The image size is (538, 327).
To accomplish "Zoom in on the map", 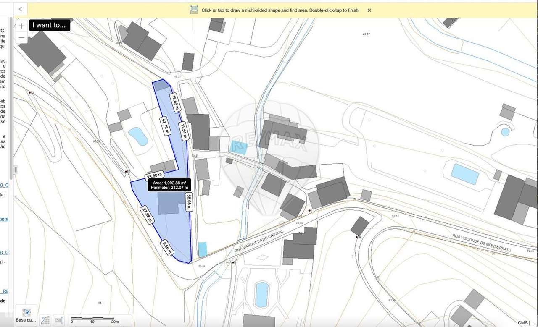I will click(x=21, y=26).
